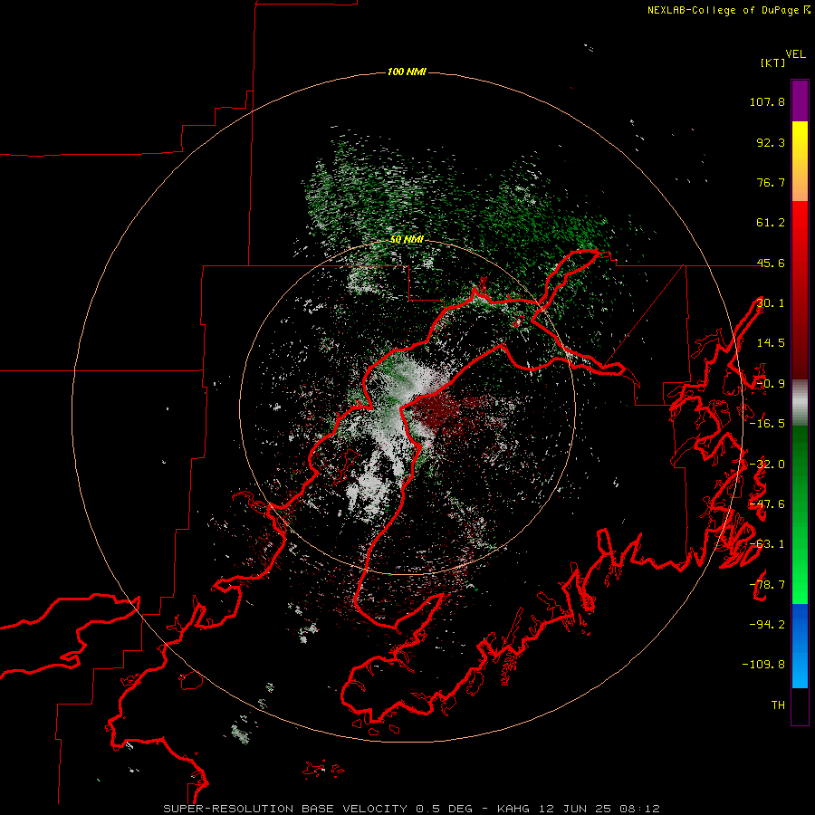
Task: Click the VEL legend title
Action: coord(795,54)
